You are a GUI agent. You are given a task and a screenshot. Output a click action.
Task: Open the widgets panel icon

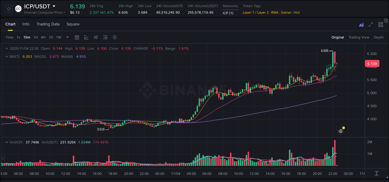380,24
